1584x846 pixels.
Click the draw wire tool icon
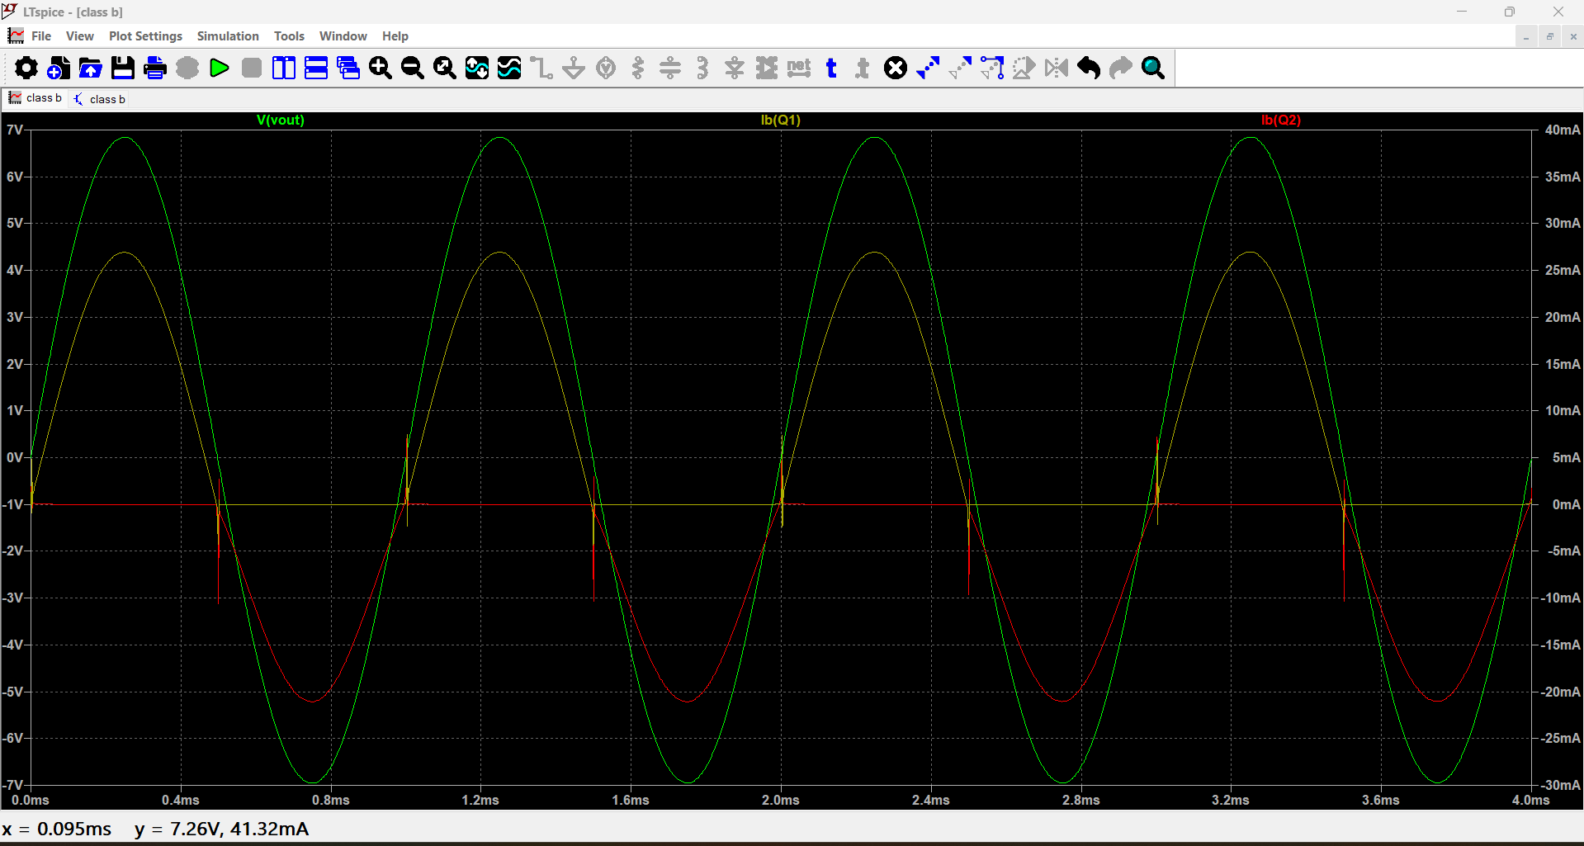pos(541,68)
